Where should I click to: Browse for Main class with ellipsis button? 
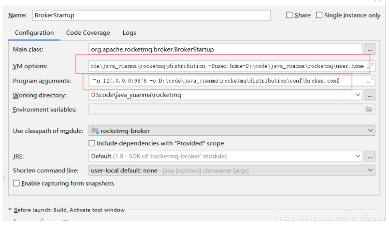370,49
